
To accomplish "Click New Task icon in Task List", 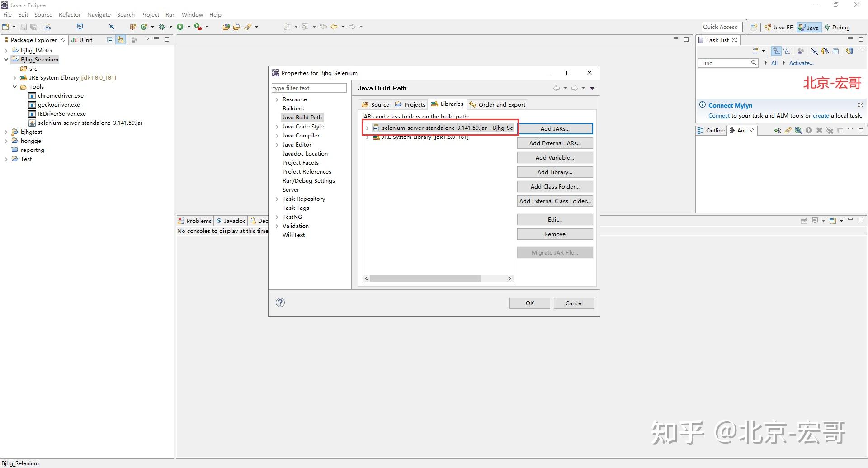I will [755, 51].
